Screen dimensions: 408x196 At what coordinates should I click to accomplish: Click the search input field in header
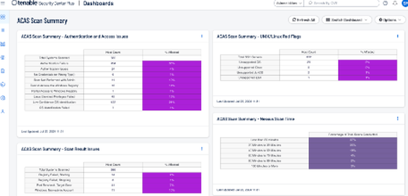click(341, 3)
